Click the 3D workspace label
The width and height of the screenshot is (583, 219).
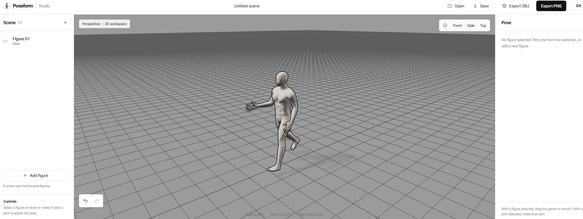[x=116, y=24]
